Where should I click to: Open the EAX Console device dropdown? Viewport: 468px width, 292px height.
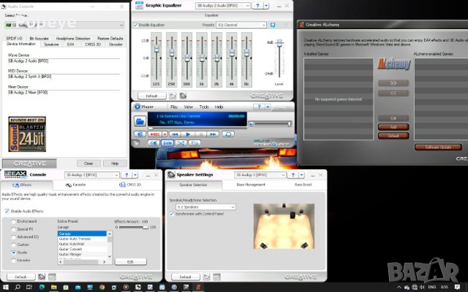pos(92,175)
